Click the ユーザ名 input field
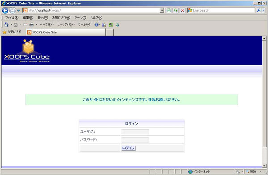The width and height of the screenshot is (268, 175). pos(135,132)
